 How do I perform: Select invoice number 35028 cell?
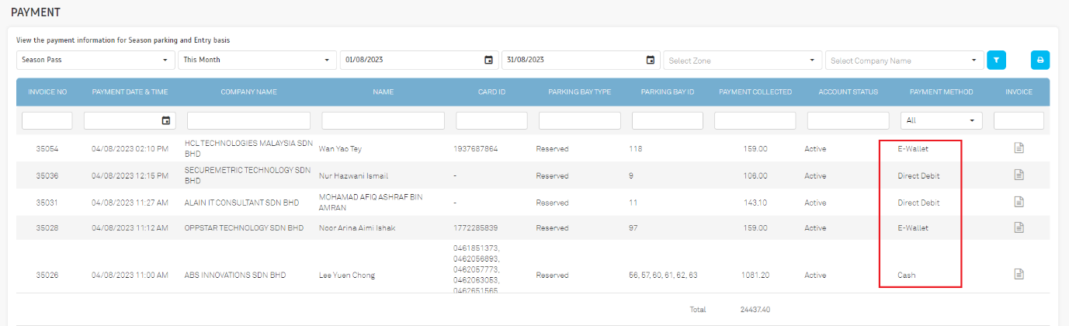[x=47, y=228]
